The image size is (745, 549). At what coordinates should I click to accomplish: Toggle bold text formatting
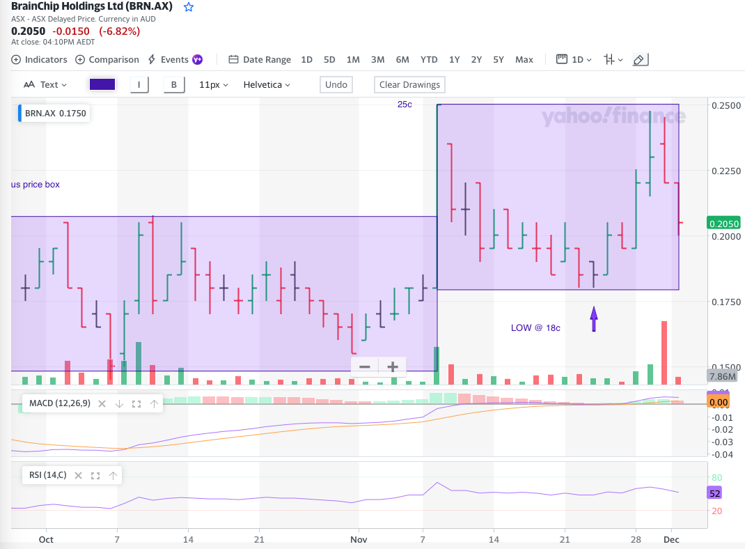pyautogui.click(x=174, y=85)
